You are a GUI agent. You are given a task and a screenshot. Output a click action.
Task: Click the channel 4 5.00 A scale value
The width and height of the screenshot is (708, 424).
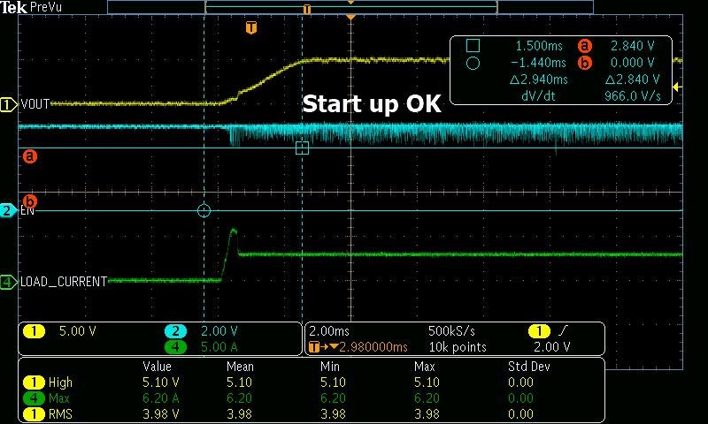point(219,347)
